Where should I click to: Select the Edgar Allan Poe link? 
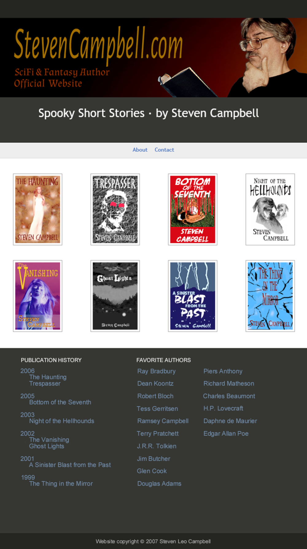(226, 434)
